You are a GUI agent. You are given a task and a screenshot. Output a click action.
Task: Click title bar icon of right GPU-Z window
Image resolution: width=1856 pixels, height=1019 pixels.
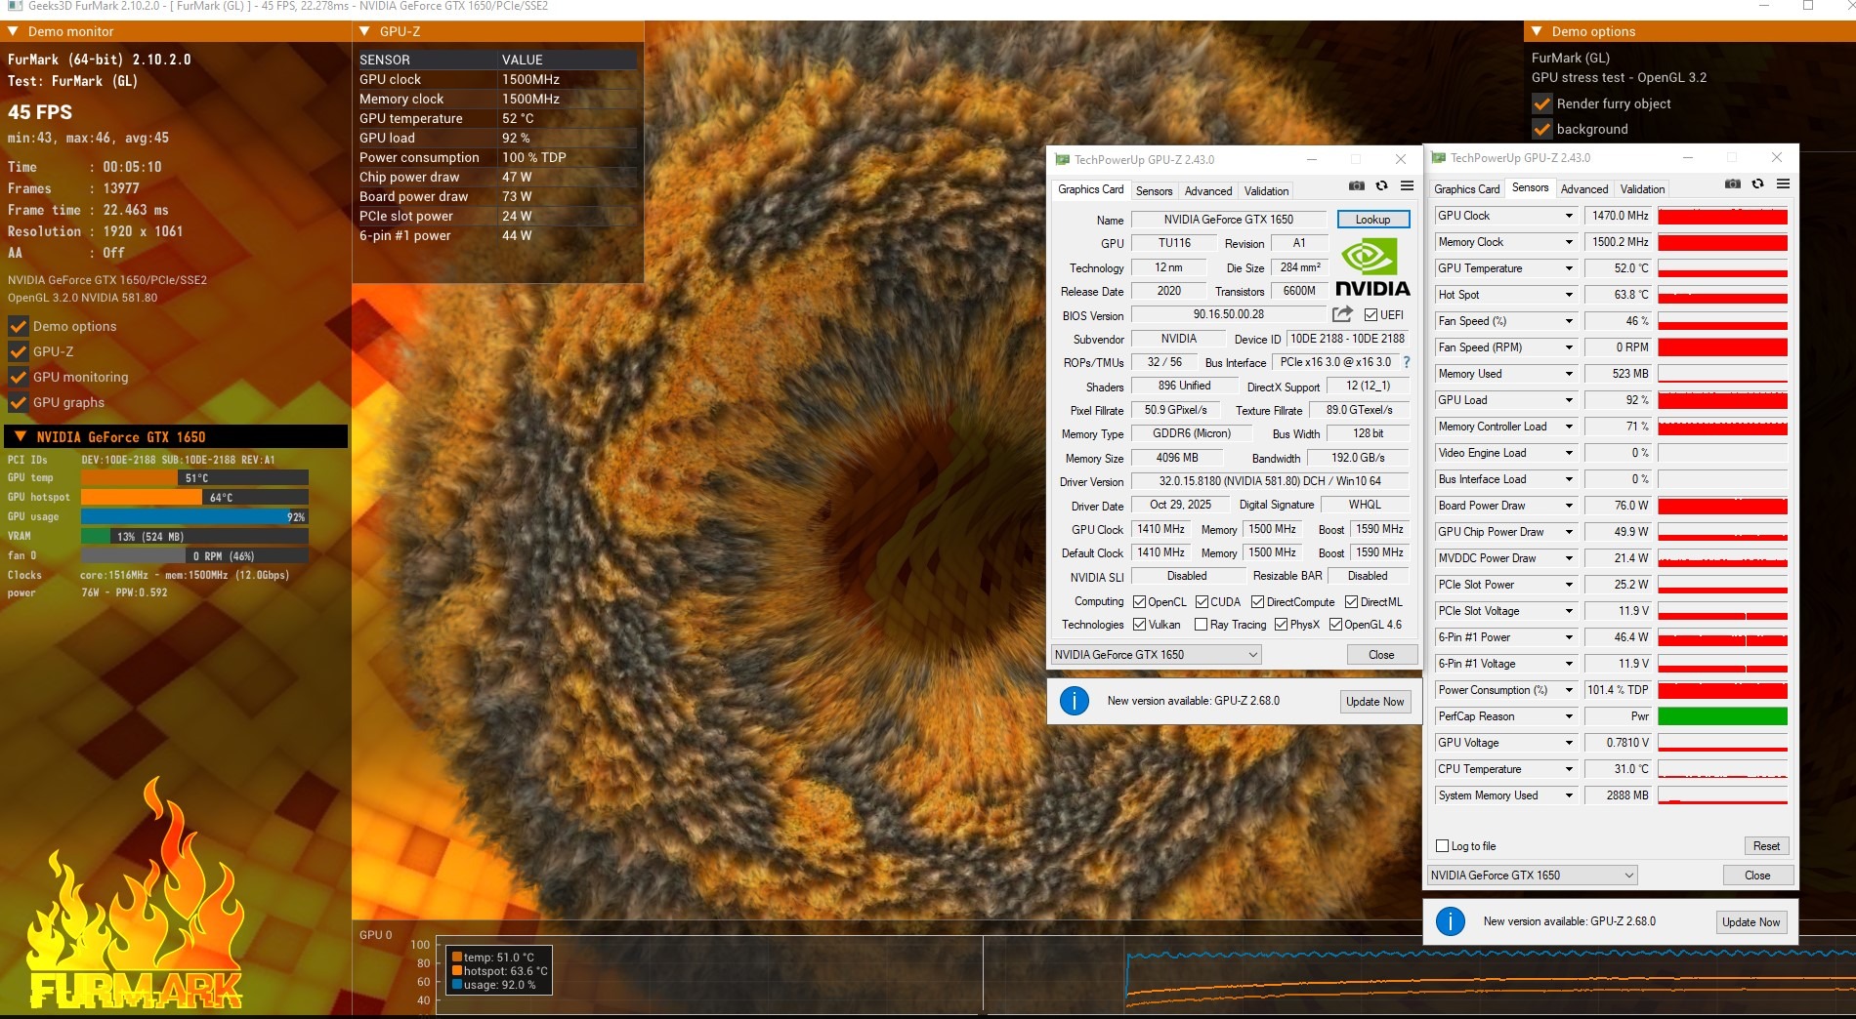point(1438,157)
